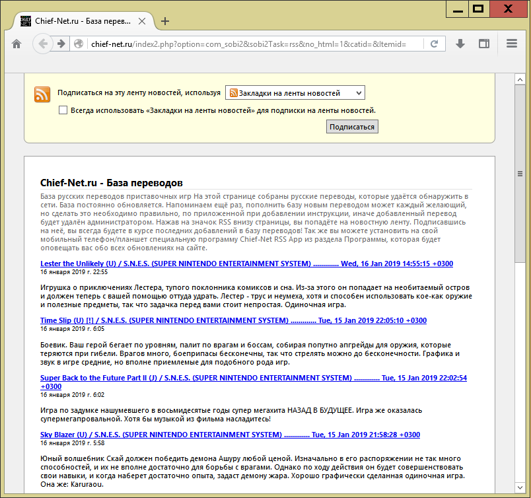Open the hamburger menu

512,44
